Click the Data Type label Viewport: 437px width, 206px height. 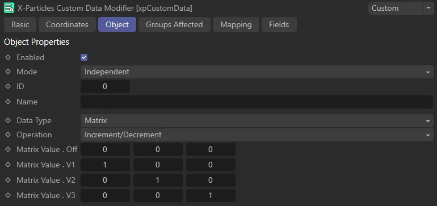click(x=34, y=120)
